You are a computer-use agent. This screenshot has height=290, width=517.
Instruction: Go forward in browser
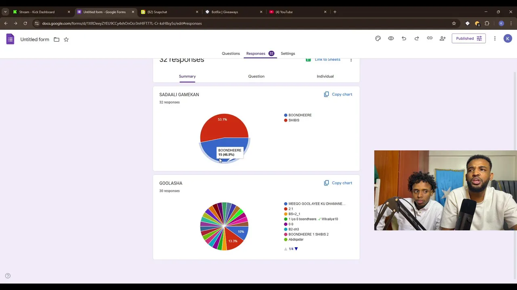[16, 23]
